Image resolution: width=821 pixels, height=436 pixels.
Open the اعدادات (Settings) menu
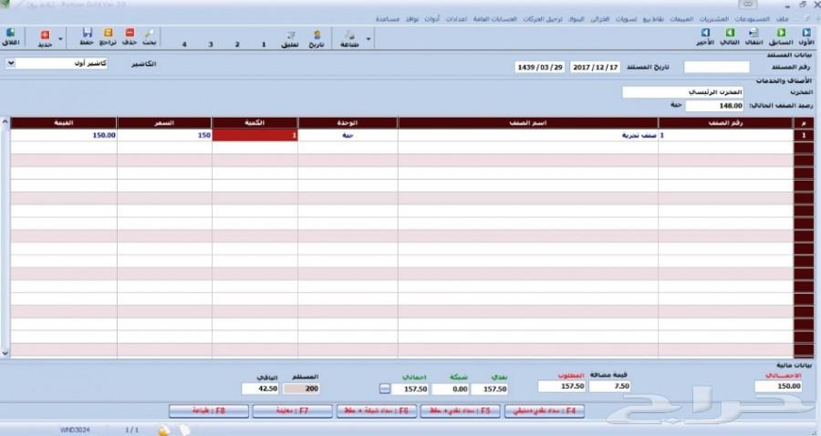tap(456, 19)
